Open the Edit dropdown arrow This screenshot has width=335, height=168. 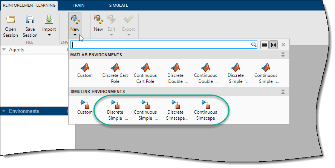(111, 35)
